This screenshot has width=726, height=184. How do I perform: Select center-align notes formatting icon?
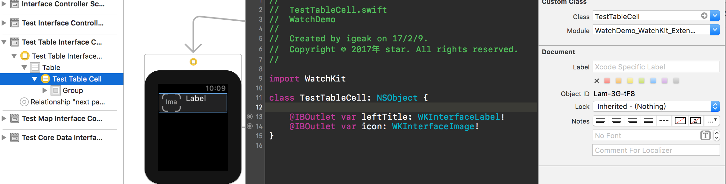tap(617, 121)
